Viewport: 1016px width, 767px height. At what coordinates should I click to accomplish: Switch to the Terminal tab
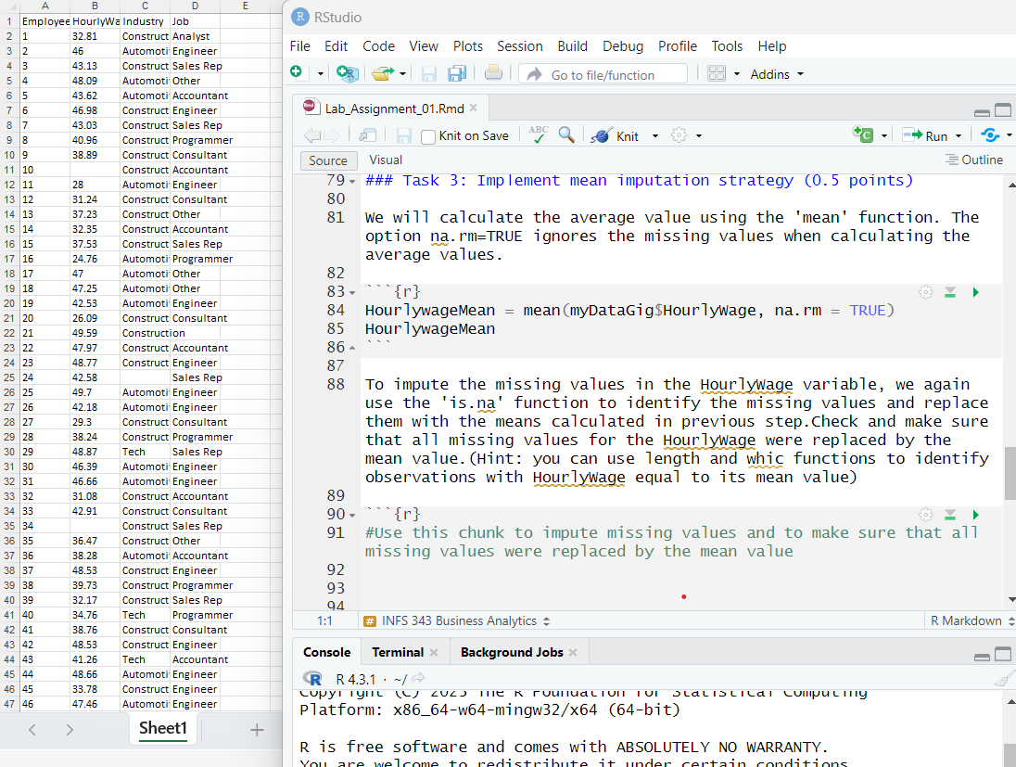397,651
